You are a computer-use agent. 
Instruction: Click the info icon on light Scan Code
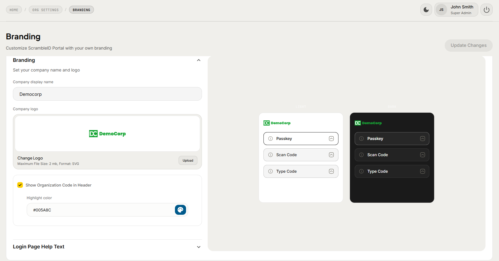pos(270,155)
